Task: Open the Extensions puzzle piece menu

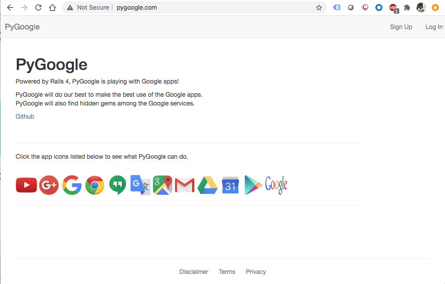Action: (x=407, y=7)
